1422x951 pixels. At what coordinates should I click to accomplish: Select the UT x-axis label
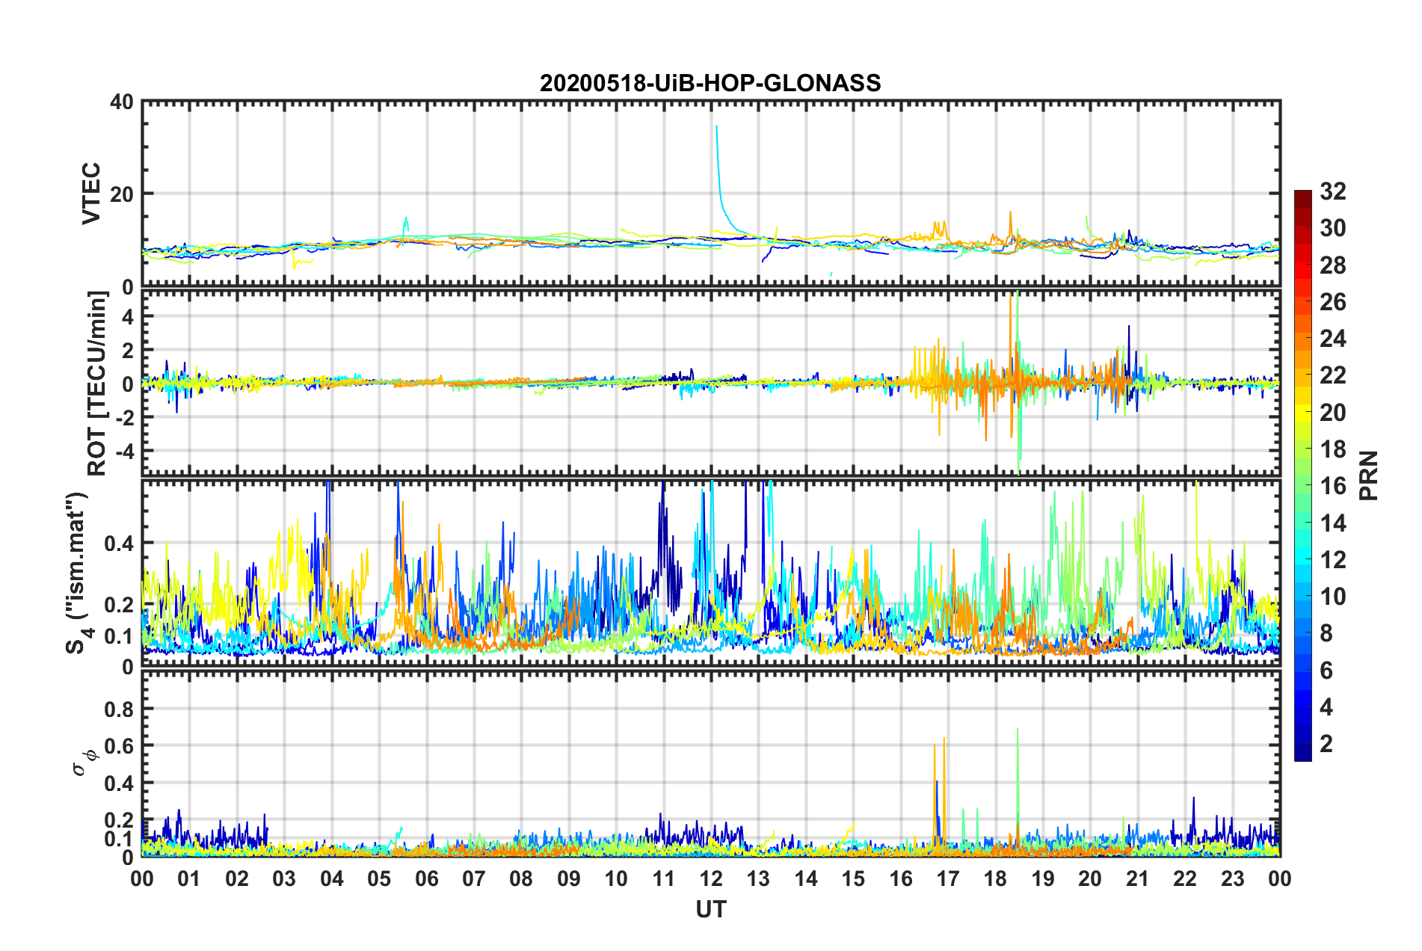pyautogui.click(x=711, y=908)
